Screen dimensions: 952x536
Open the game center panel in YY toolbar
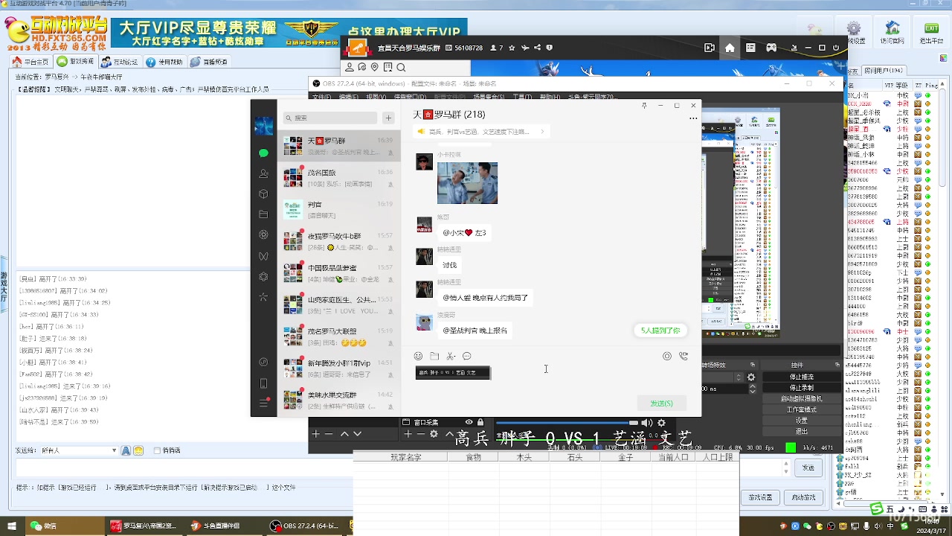pyautogui.click(x=772, y=48)
